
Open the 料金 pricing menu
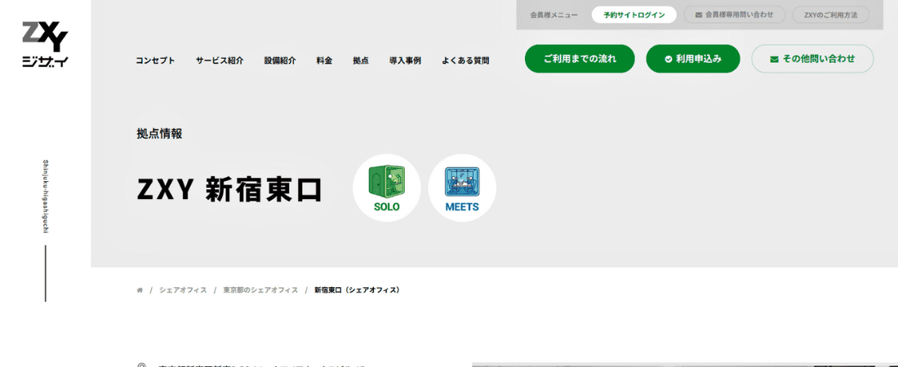pyautogui.click(x=324, y=60)
